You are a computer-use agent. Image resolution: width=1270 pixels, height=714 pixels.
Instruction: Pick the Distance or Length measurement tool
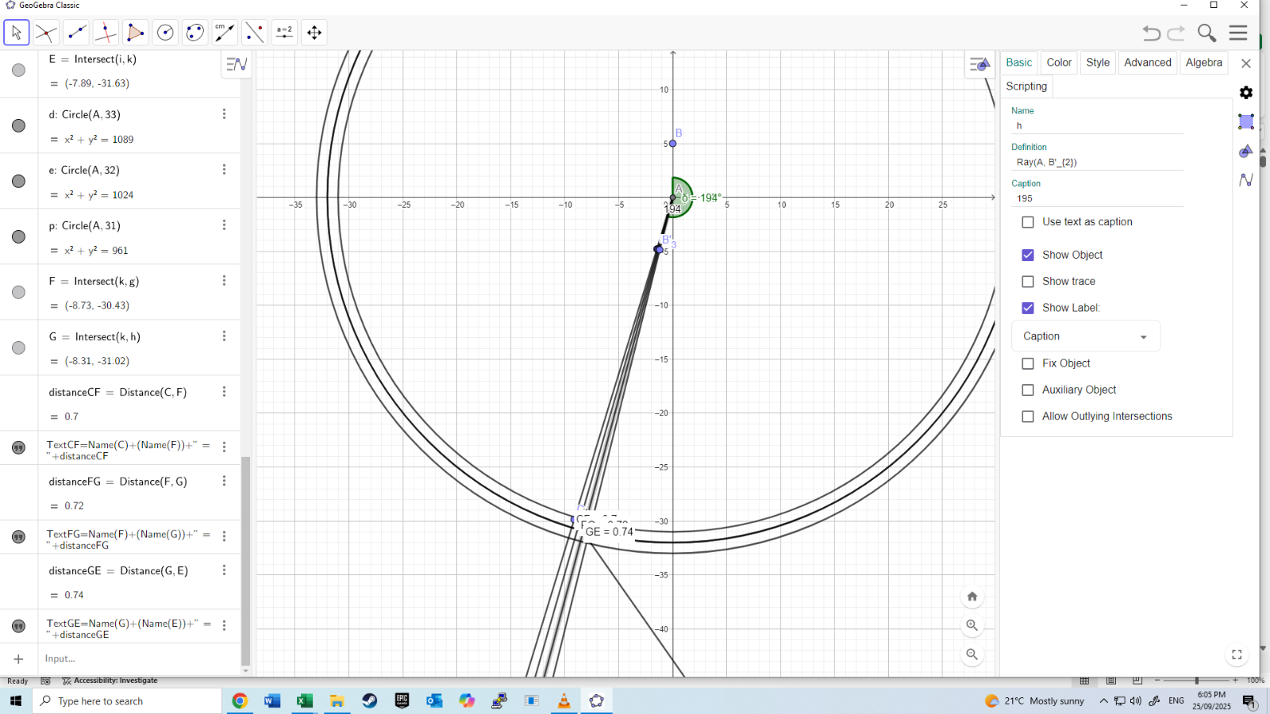point(225,33)
